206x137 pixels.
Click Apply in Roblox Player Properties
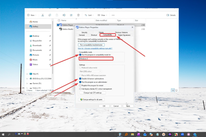click(x=128, y=106)
